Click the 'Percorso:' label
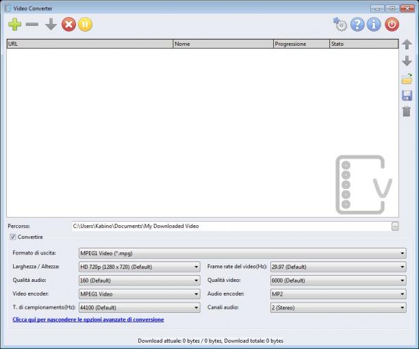This screenshot has width=419, height=349. (18, 227)
